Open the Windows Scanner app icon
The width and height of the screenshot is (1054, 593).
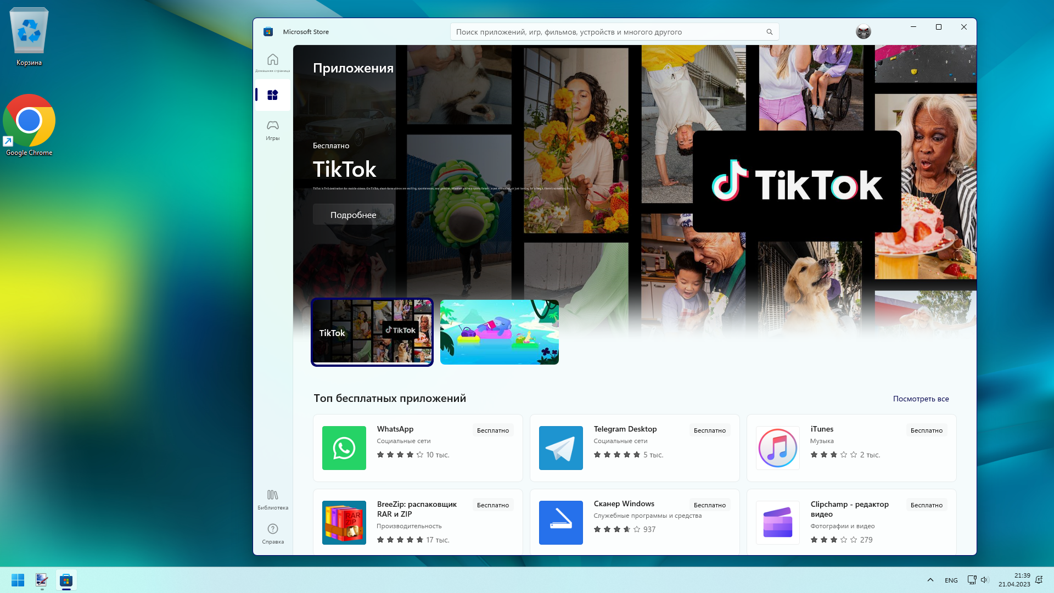[561, 523]
